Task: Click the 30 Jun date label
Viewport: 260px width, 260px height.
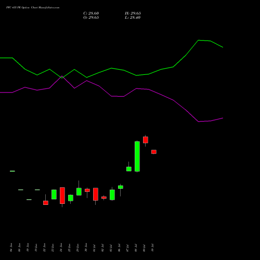Action: 86,248
